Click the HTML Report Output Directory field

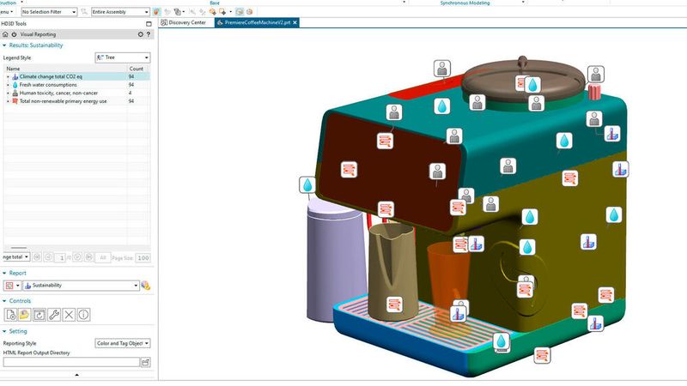tap(71, 362)
